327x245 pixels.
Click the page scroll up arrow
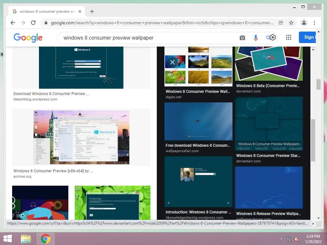pyautogui.click(x=318, y=32)
